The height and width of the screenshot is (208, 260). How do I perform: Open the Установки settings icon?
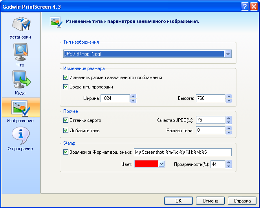click(21, 24)
